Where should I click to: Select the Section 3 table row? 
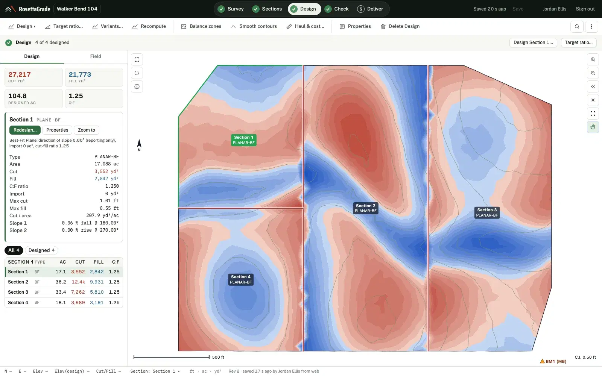[64, 292]
